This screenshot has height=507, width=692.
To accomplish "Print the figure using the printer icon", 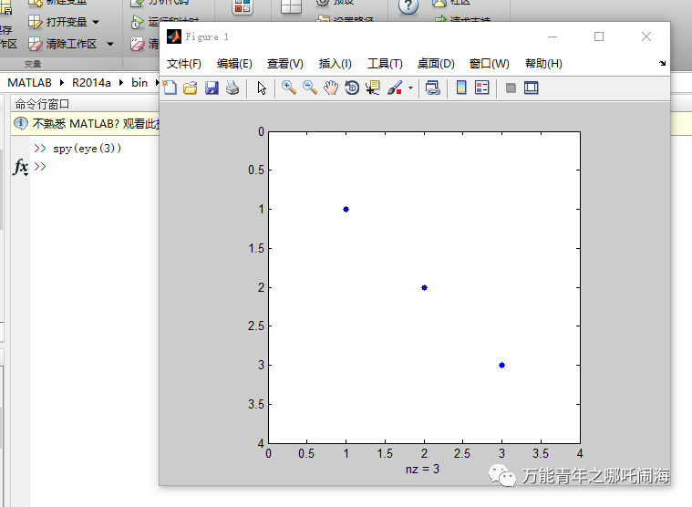I will (x=232, y=88).
